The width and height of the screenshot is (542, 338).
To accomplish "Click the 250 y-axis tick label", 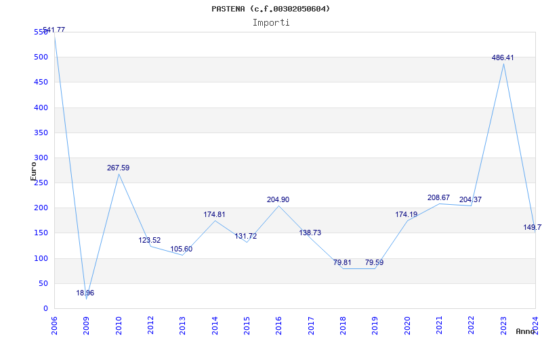I will point(41,183).
